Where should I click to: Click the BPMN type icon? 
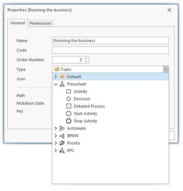point(62,136)
